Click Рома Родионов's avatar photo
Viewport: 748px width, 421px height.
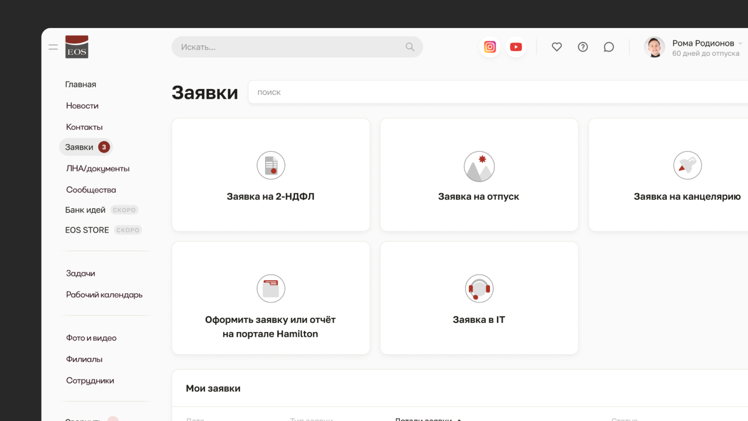[654, 47]
